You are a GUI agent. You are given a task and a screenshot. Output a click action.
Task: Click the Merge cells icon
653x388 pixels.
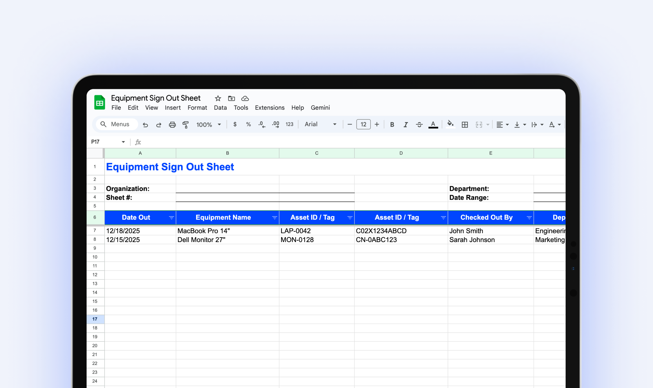point(479,124)
